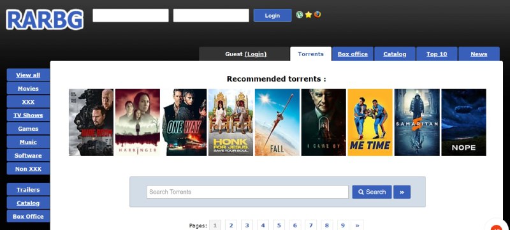Viewport: 510px width, 230px height.
Task: Select Music category in sidebar
Action: (28, 142)
